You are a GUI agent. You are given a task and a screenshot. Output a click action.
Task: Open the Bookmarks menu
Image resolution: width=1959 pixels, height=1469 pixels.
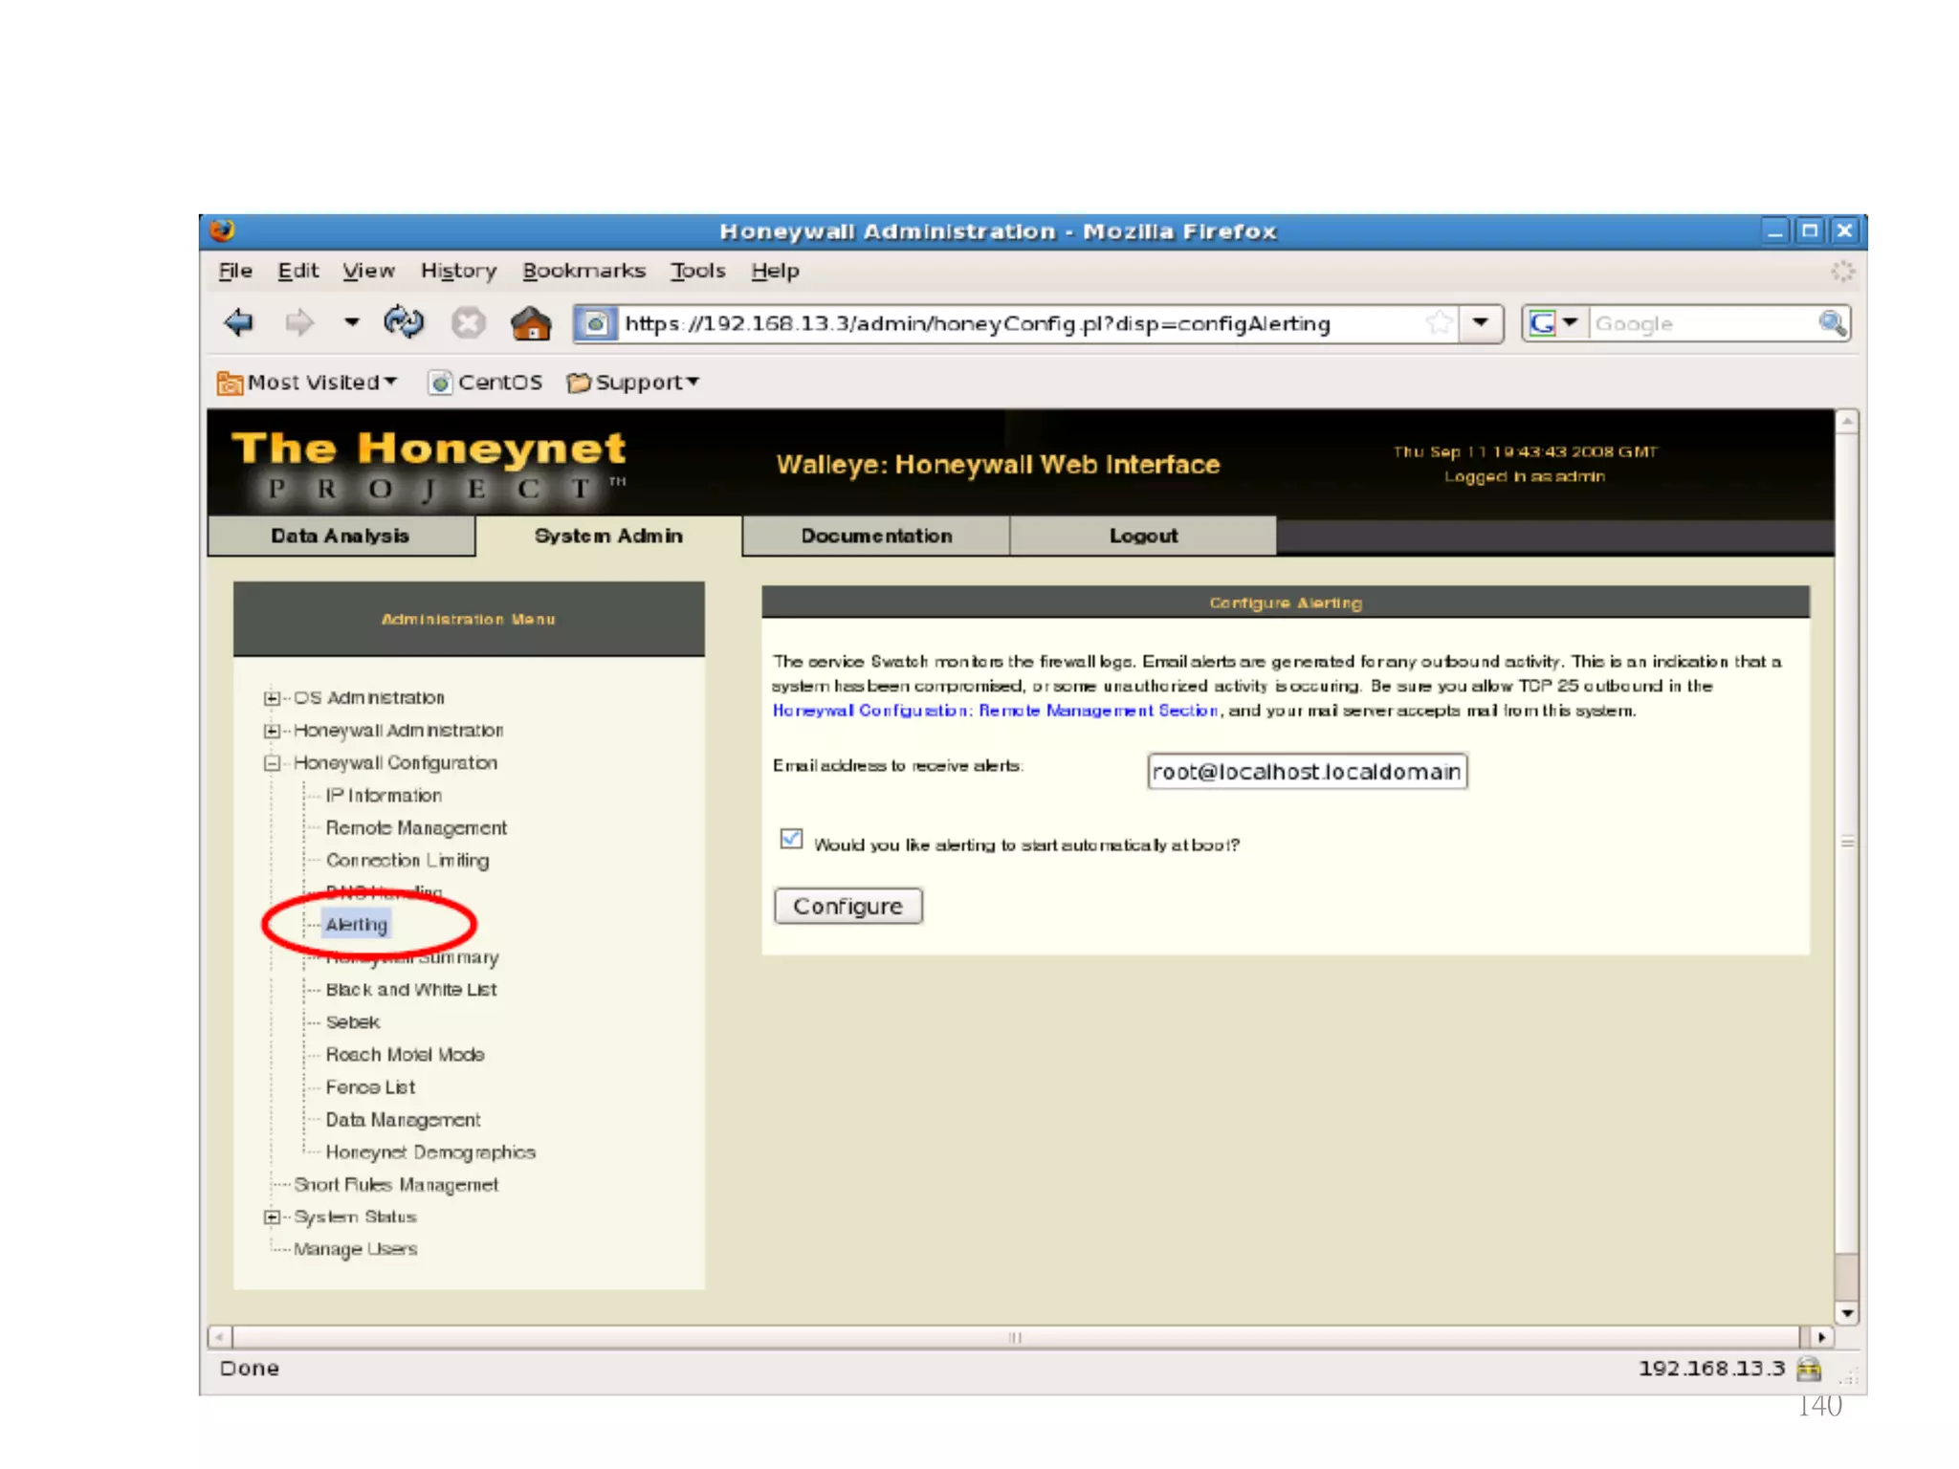pyautogui.click(x=583, y=272)
